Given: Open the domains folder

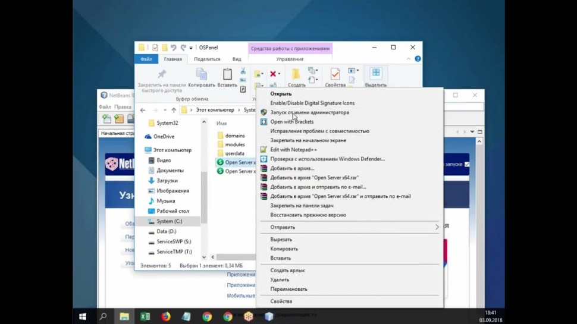Looking at the screenshot, I should (234, 136).
